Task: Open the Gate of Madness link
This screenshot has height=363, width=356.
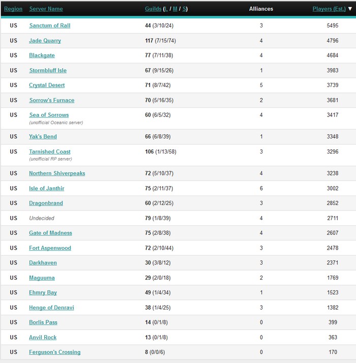Action: point(50,233)
